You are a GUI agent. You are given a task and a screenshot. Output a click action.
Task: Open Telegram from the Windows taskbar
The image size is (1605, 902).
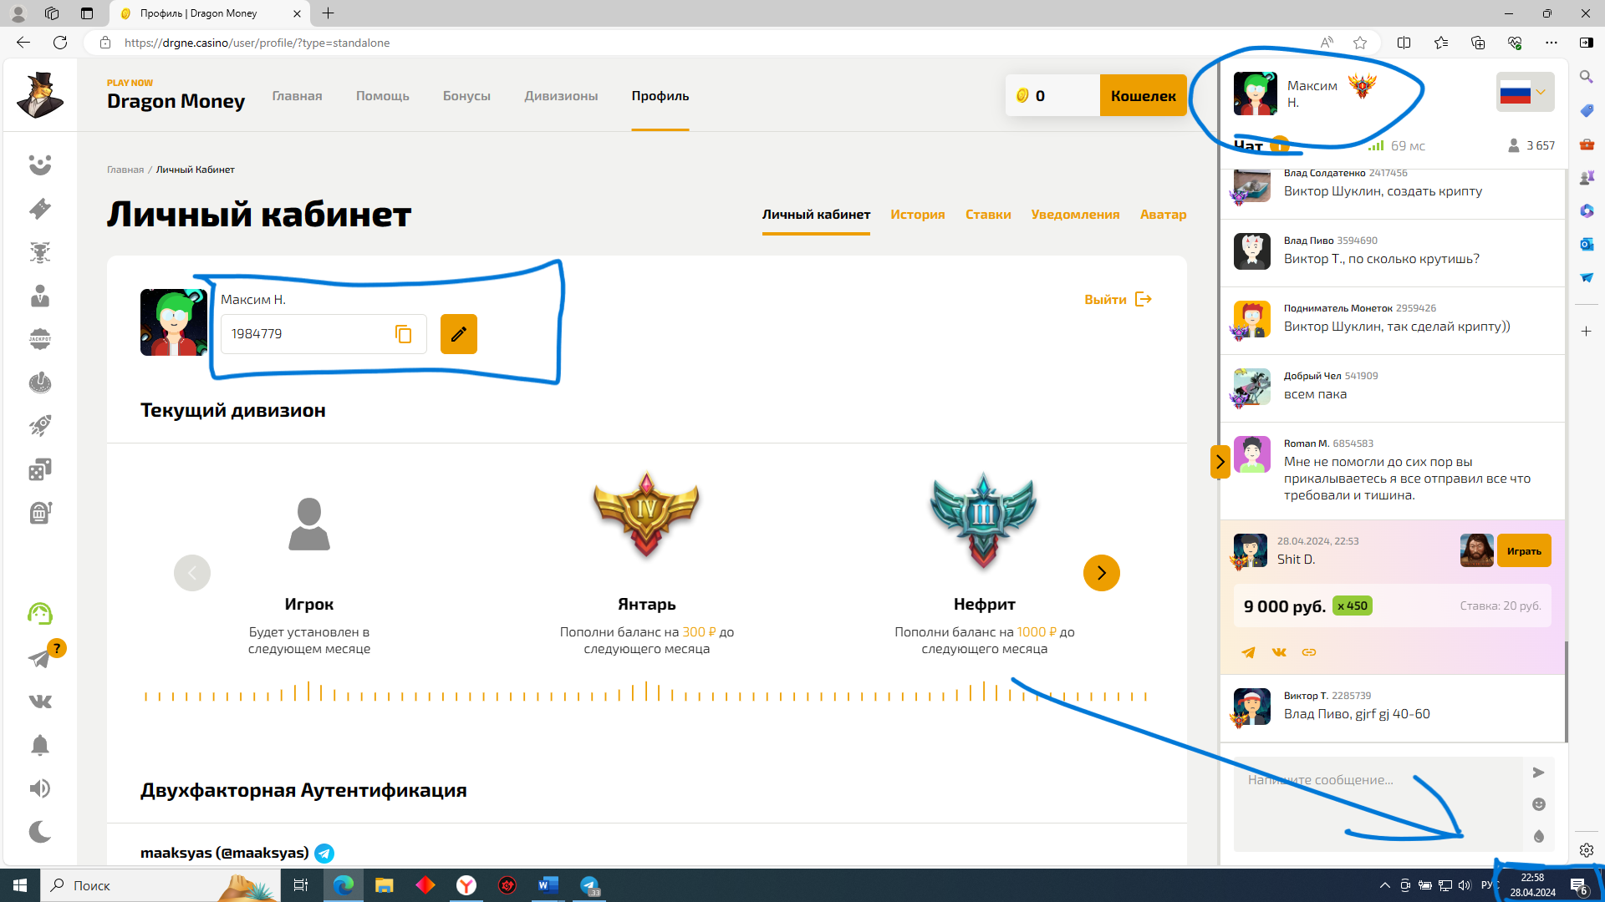pos(589,885)
